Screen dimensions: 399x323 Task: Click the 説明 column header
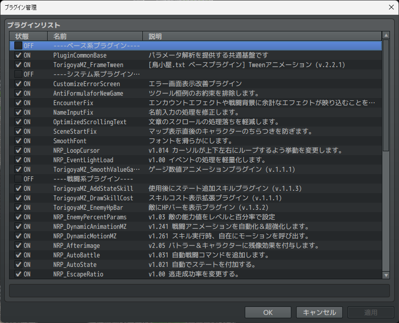point(262,36)
